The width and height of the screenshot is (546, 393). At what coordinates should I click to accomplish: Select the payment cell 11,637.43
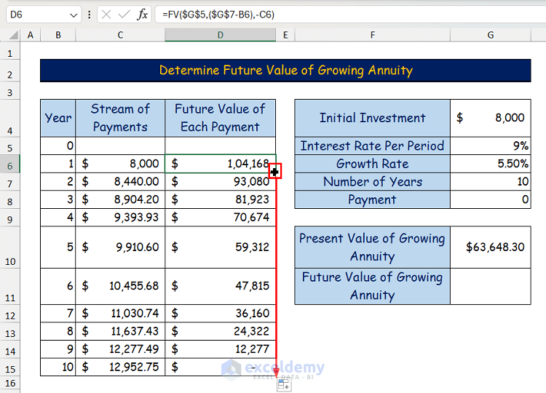click(120, 331)
